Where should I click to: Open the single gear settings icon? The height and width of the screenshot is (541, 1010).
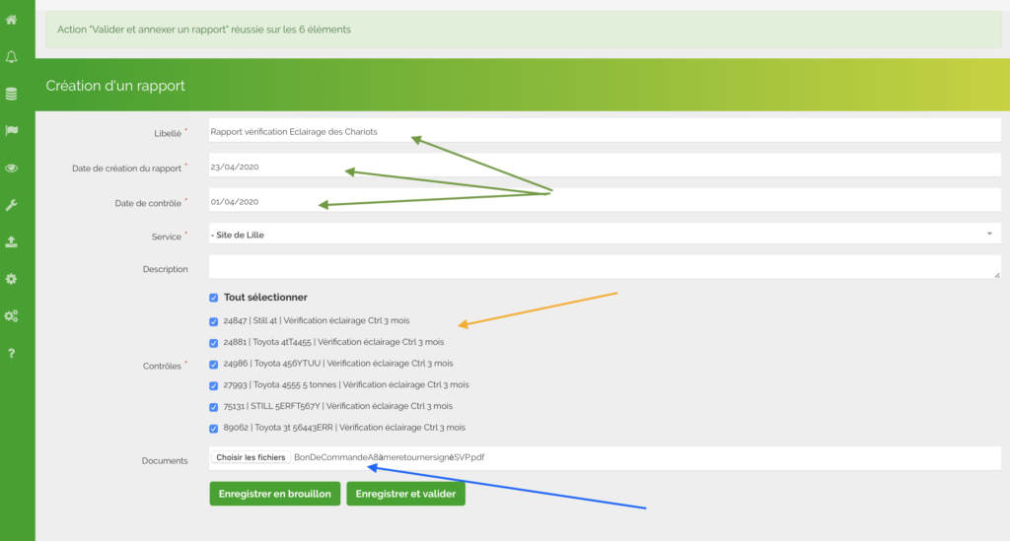(x=12, y=279)
